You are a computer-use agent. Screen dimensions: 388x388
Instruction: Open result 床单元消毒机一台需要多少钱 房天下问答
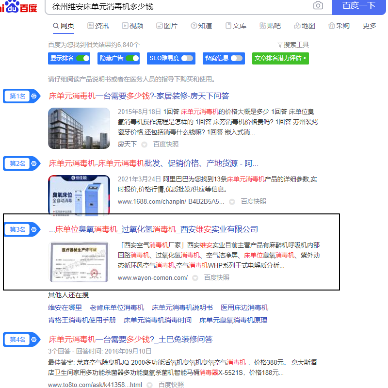139,96
